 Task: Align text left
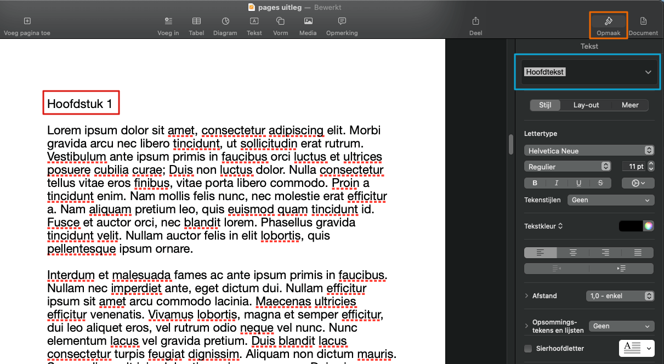[541, 253]
